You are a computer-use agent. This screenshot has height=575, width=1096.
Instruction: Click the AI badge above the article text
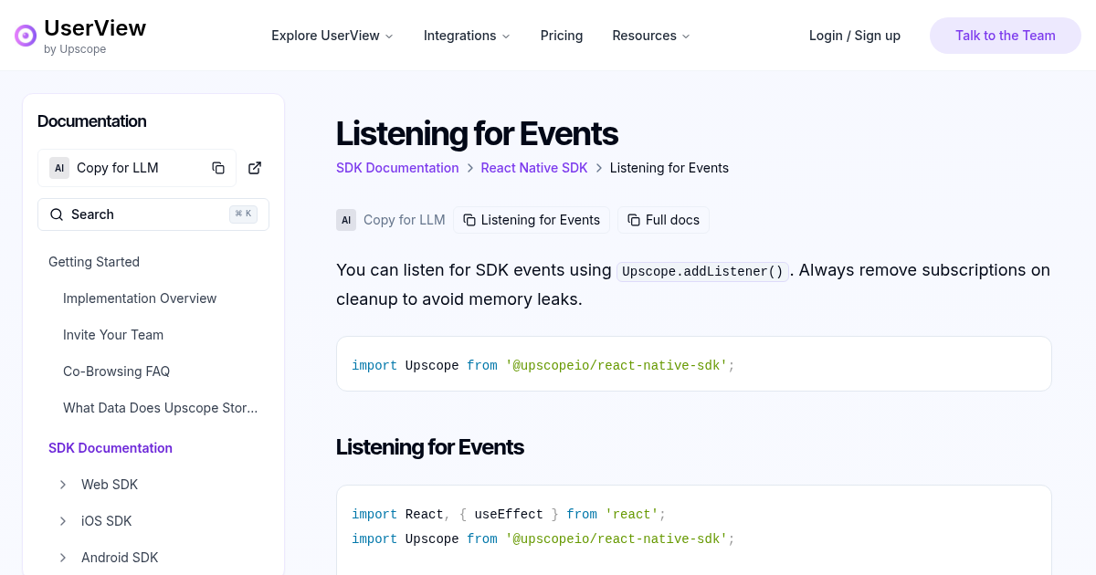tap(346, 220)
